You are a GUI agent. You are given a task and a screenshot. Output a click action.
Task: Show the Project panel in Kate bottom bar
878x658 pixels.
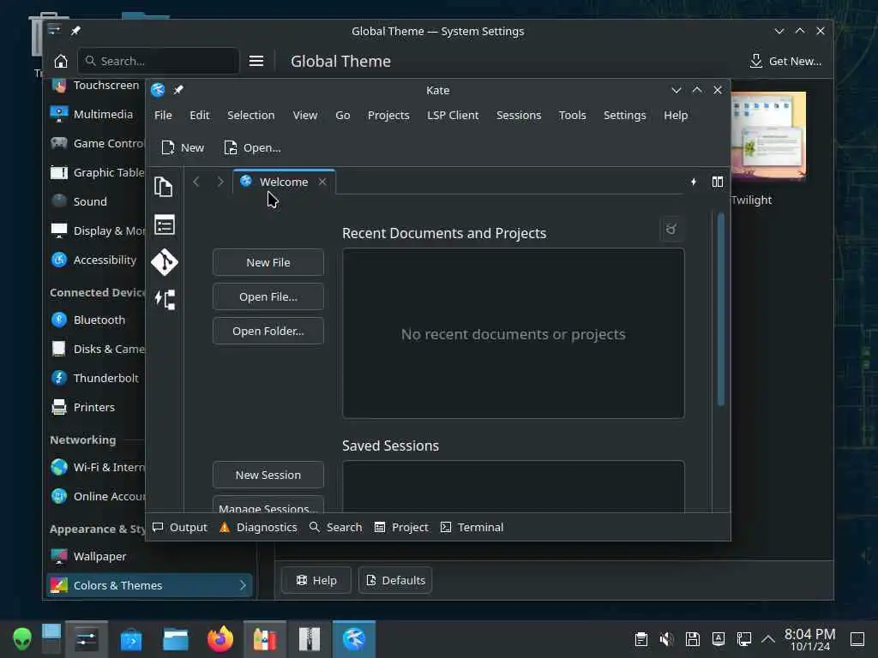401,527
